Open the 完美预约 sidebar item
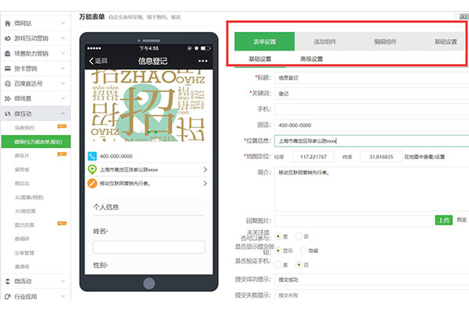The width and height of the screenshot is (469, 312). 24,128
